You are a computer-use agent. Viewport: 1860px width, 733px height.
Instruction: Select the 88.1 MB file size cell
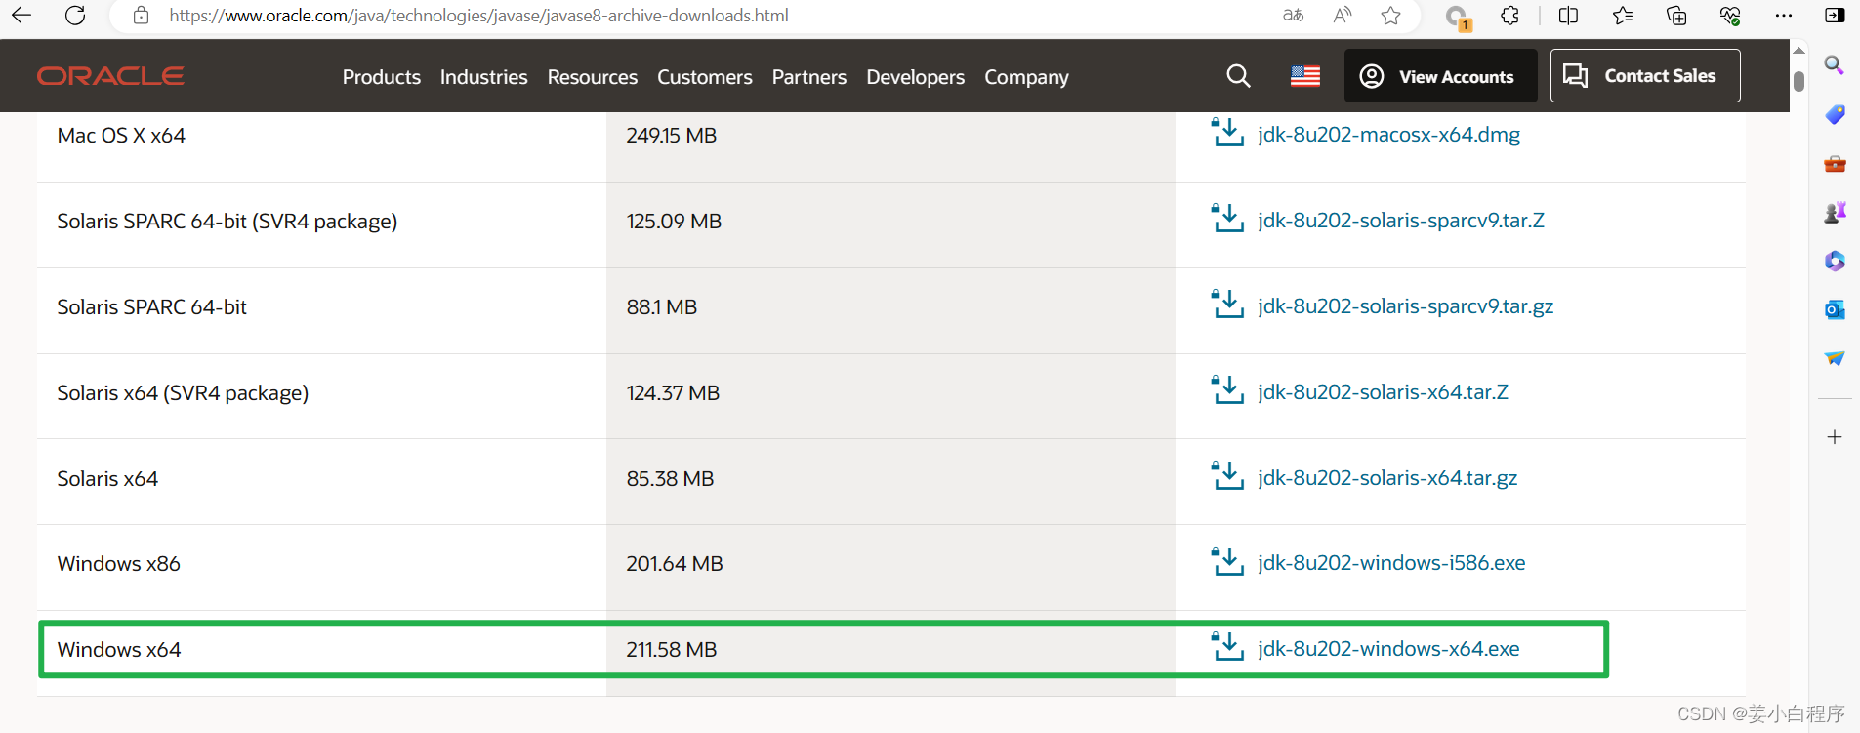(x=662, y=307)
